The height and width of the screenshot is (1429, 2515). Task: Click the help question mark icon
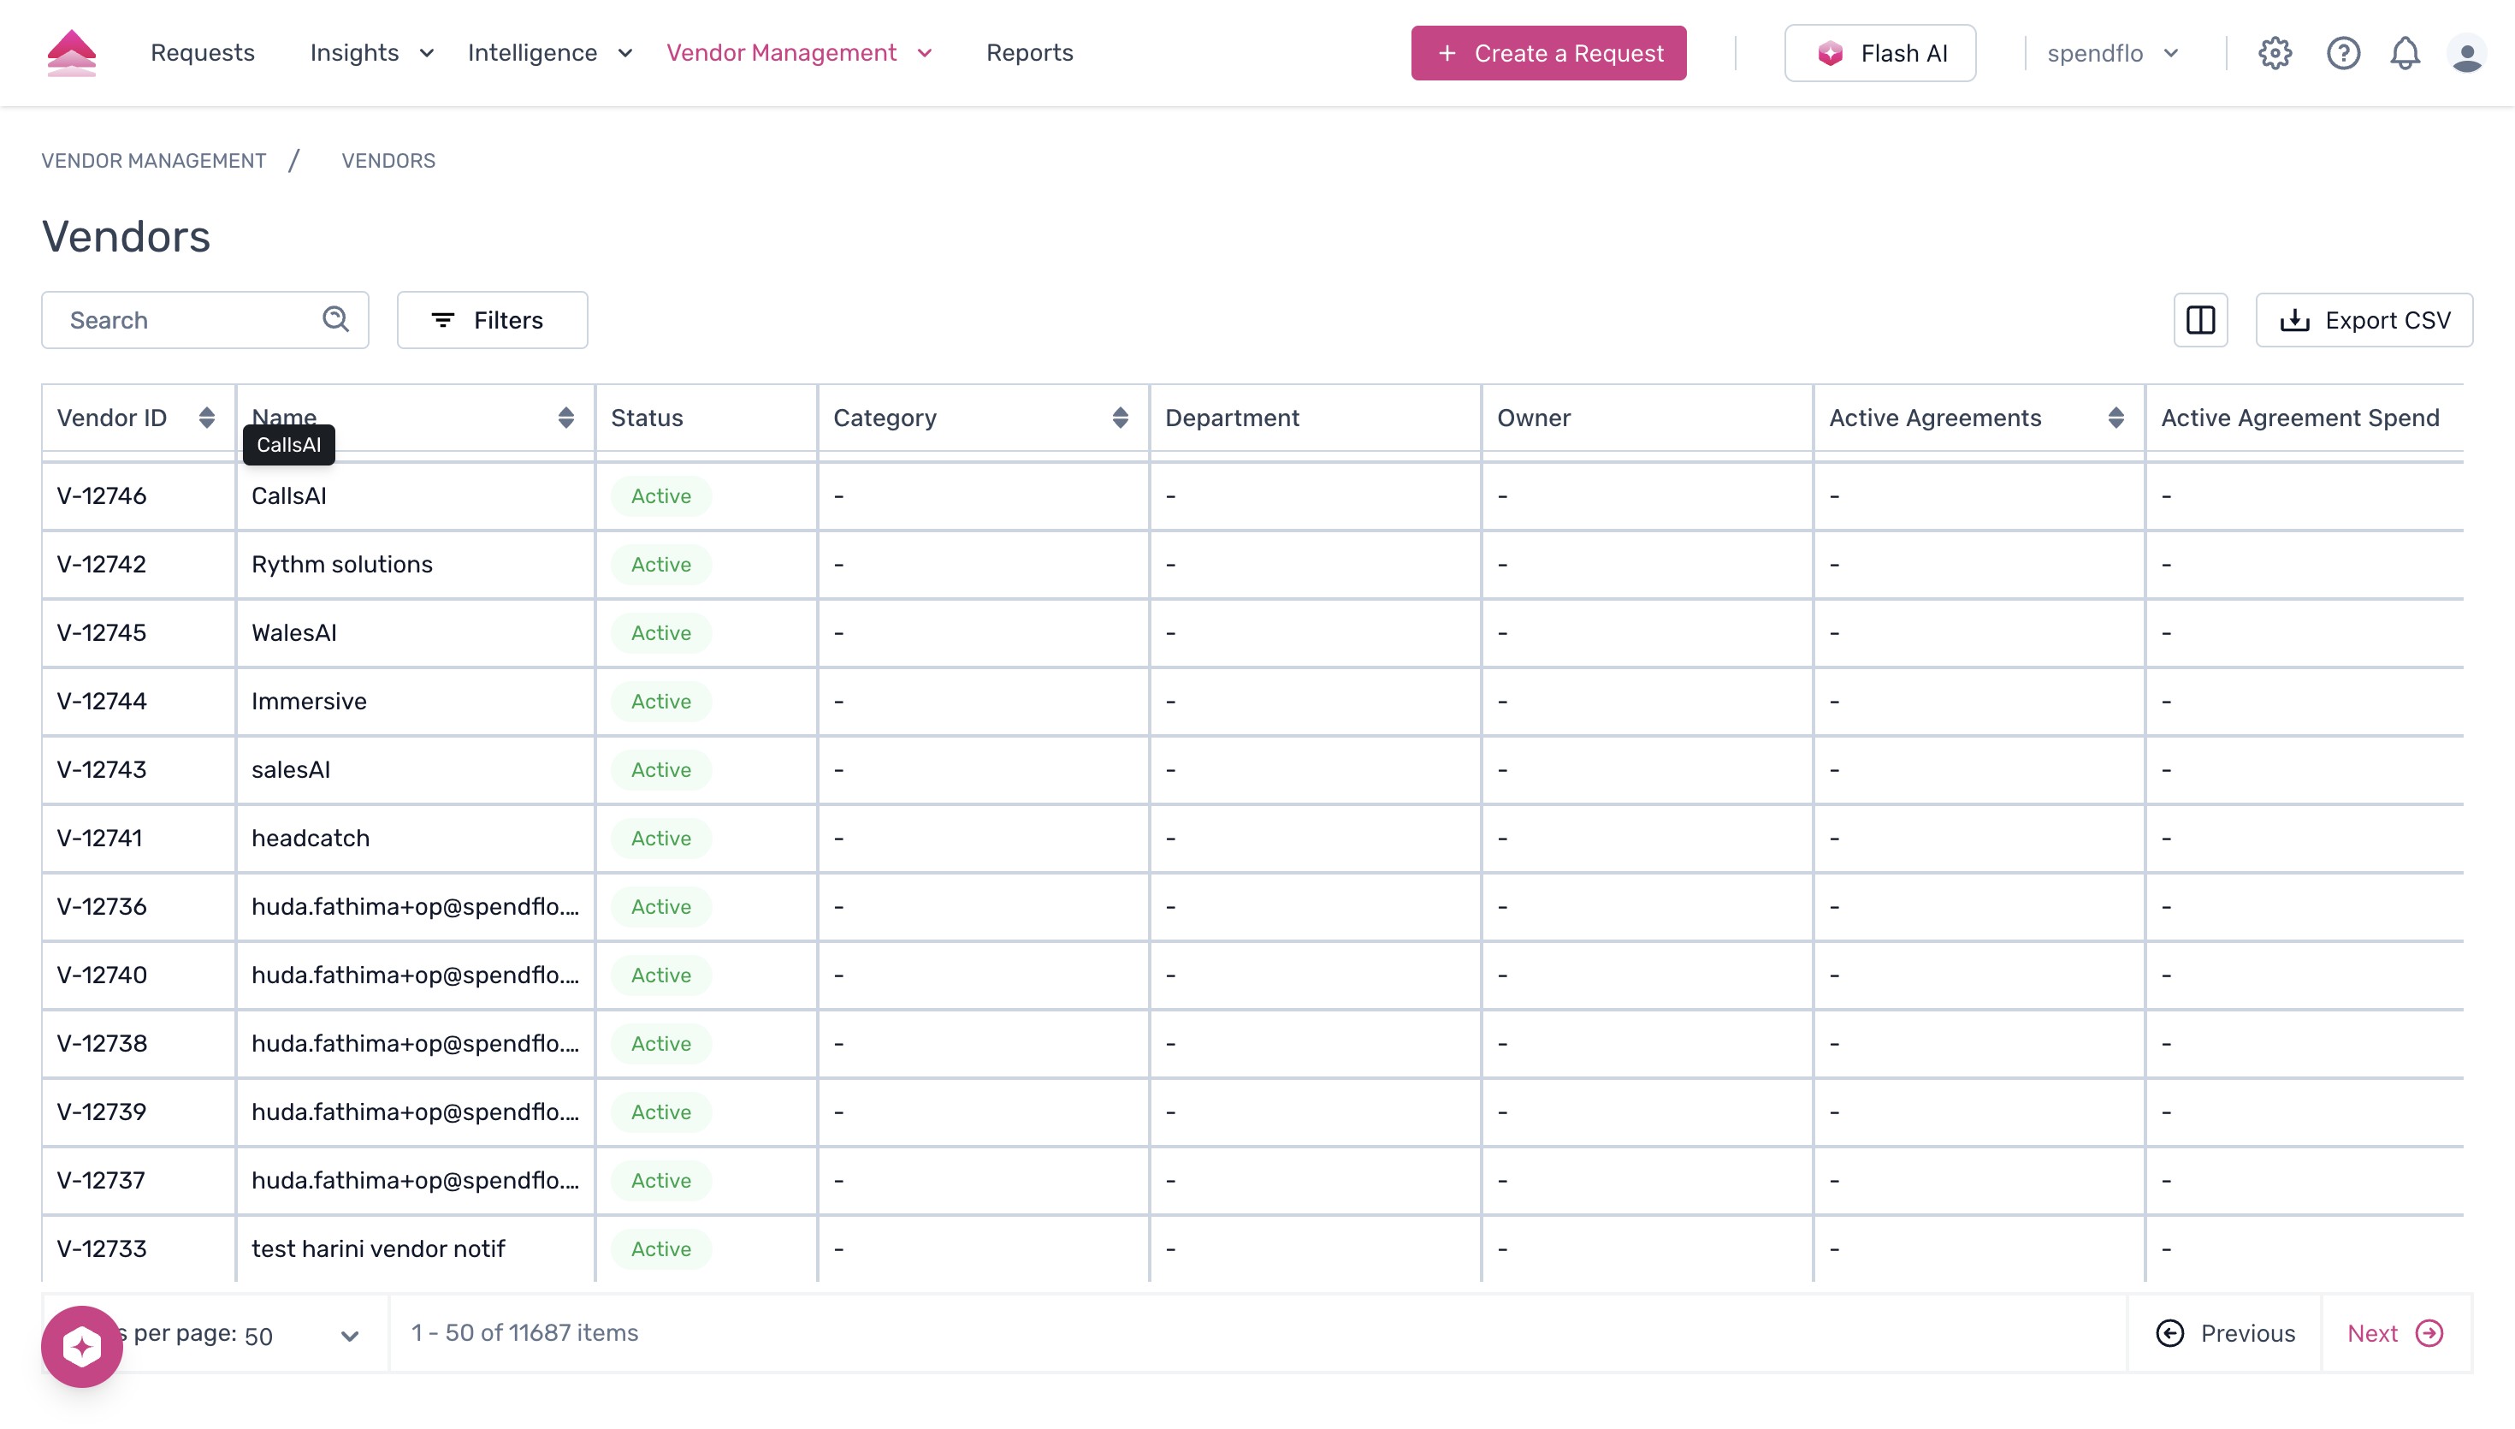2343,53
